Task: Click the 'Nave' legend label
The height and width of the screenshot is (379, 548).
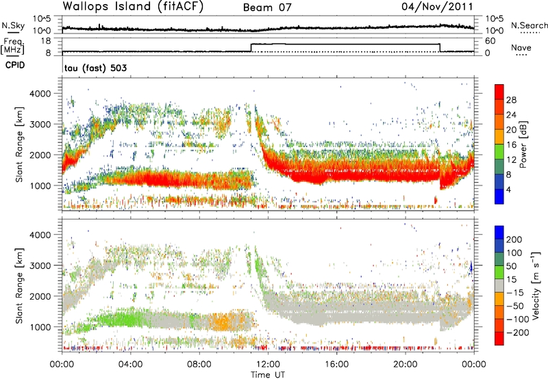Action: point(521,48)
